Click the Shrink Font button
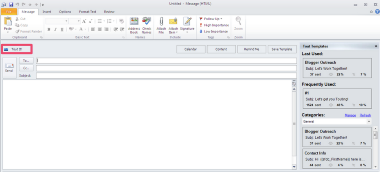 pyautogui.click(x=90, y=21)
